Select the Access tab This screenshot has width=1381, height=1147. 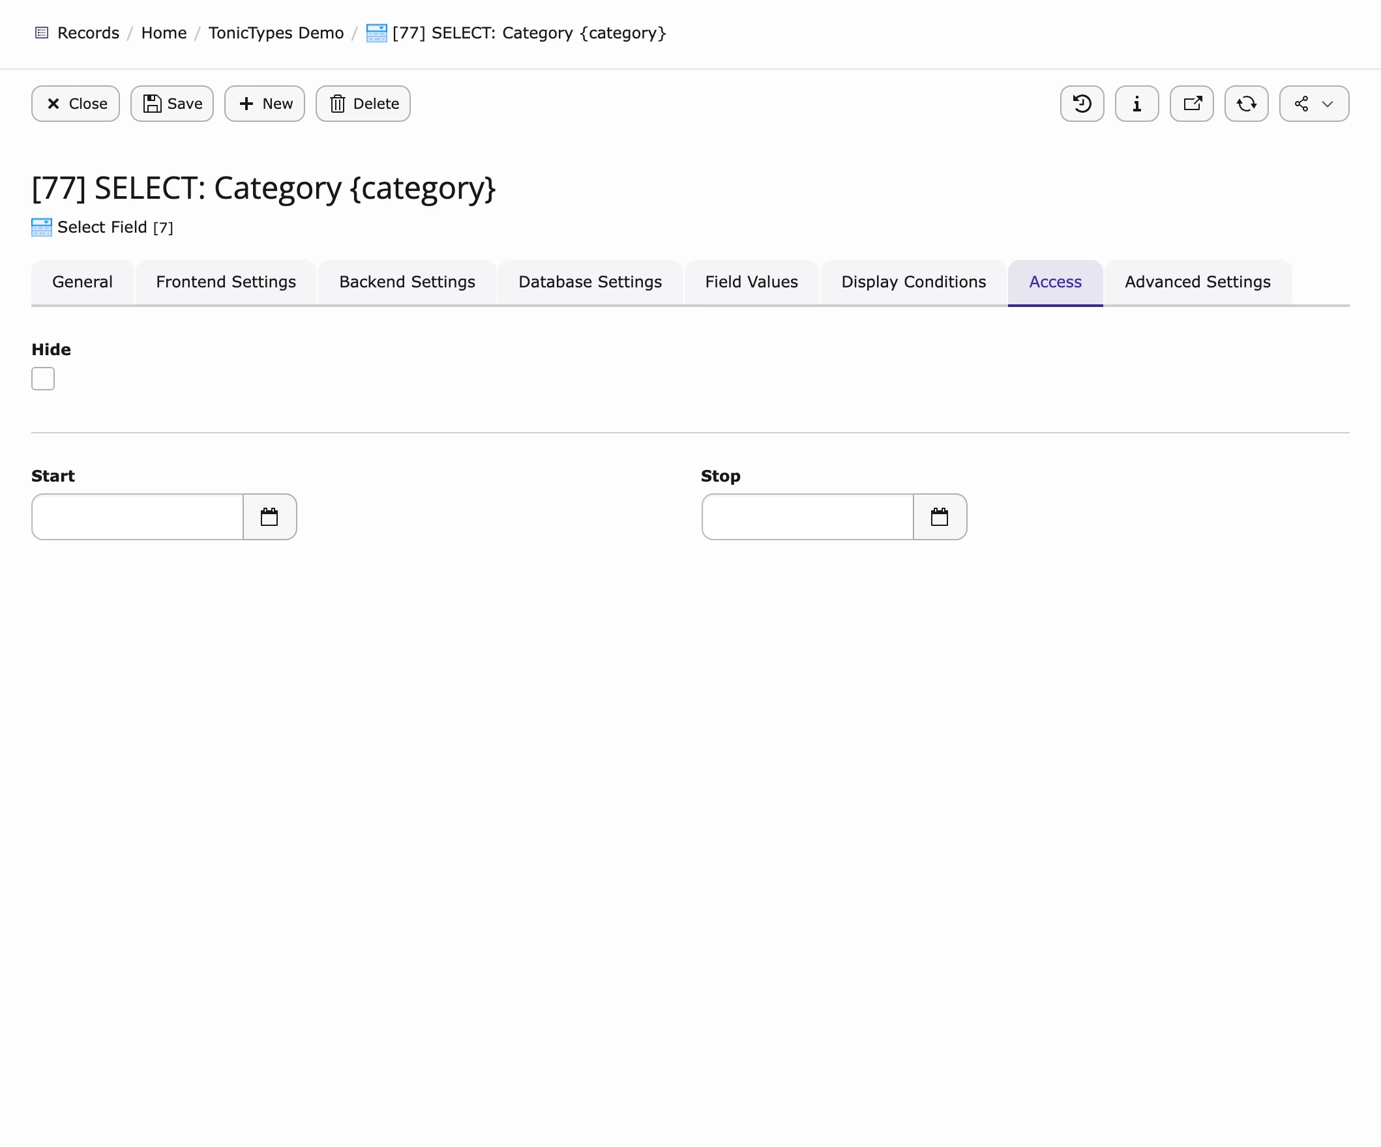(1055, 282)
